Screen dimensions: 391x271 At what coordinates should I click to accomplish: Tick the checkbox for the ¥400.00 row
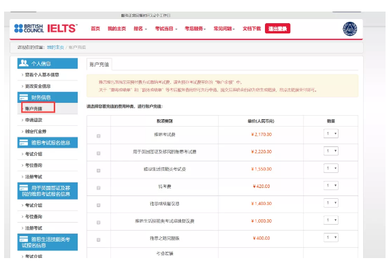click(99, 240)
